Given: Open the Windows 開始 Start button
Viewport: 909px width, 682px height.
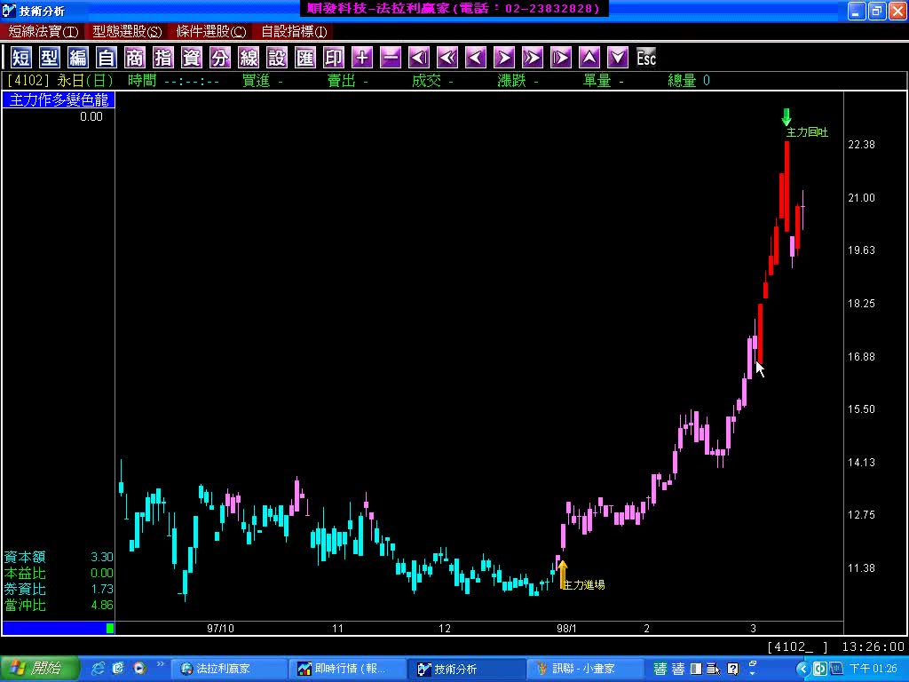Looking at the screenshot, I should [40, 669].
